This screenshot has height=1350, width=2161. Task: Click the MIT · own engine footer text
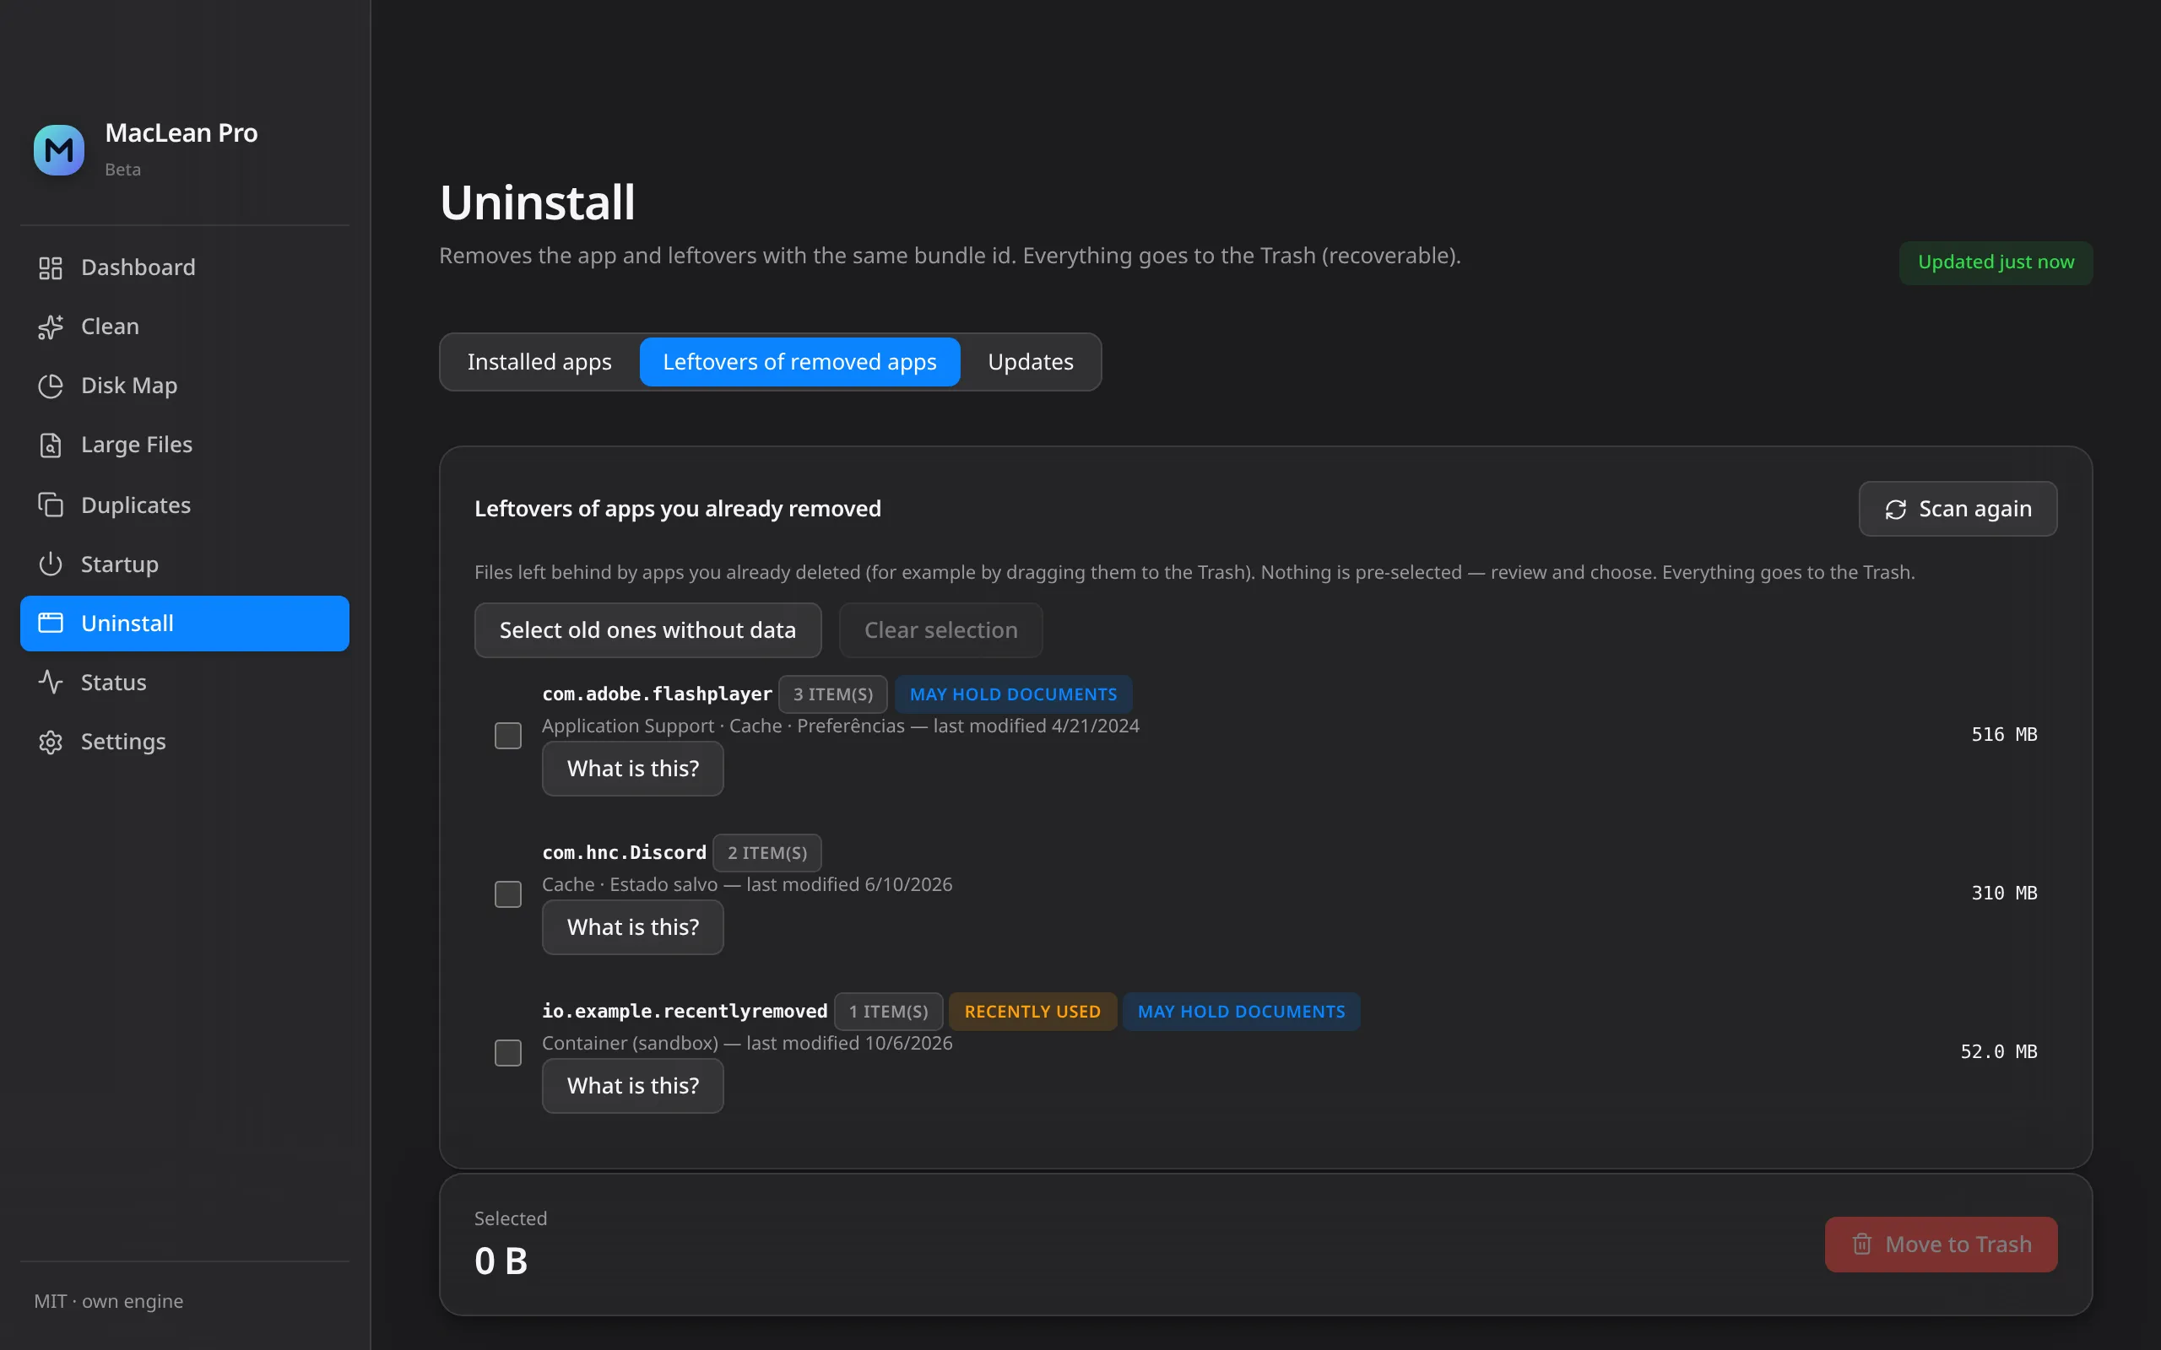(x=109, y=1301)
